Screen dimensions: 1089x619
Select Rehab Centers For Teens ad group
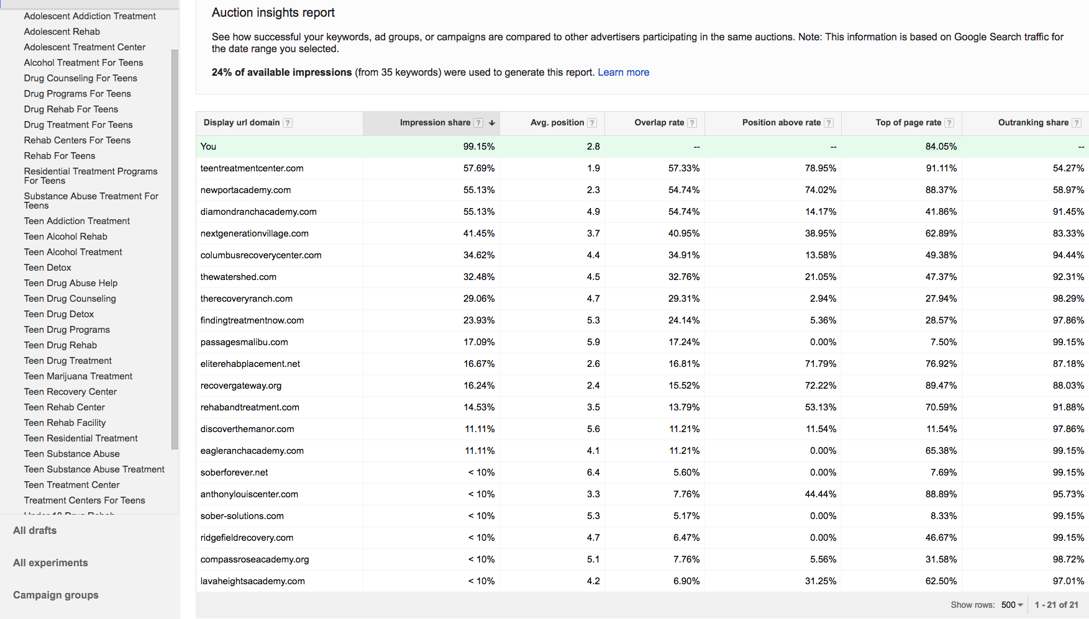coord(77,140)
